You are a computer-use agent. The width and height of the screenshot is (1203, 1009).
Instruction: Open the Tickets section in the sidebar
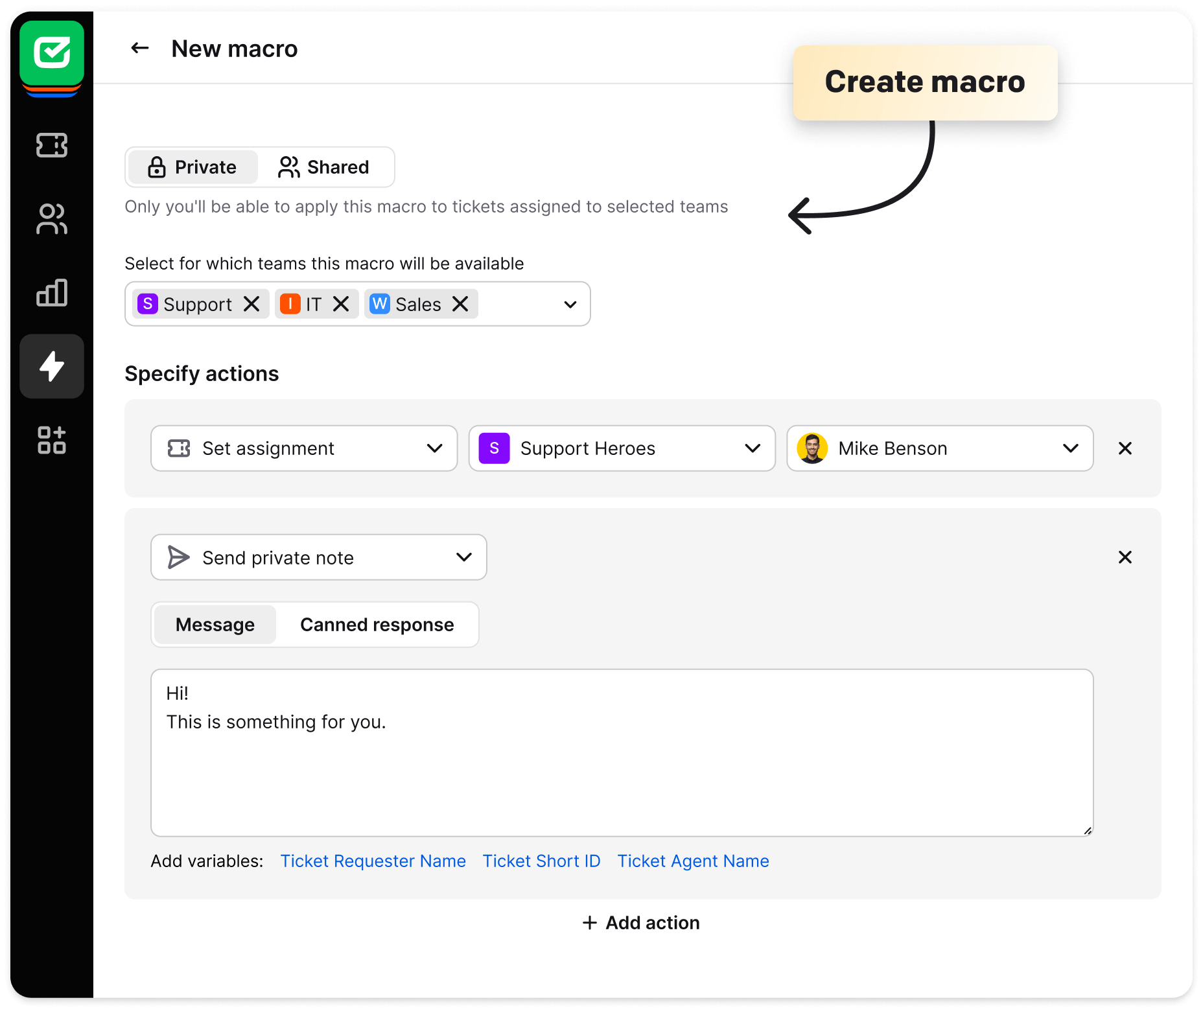click(52, 146)
